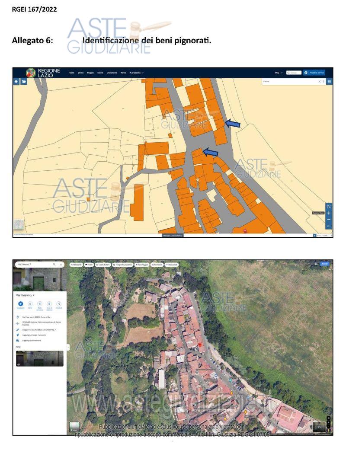Open the three-dots more options map tool
Image resolution: width=346 pixels, height=450 pixels.
[329, 226]
